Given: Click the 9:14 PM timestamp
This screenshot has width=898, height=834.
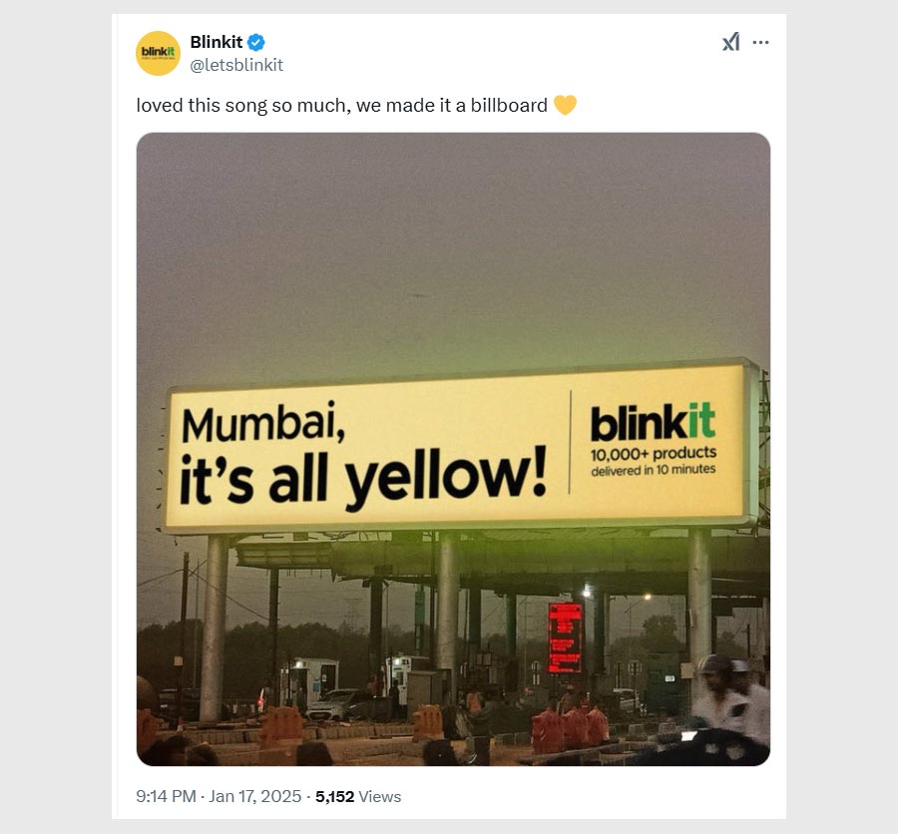Looking at the screenshot, I should 166,796.
